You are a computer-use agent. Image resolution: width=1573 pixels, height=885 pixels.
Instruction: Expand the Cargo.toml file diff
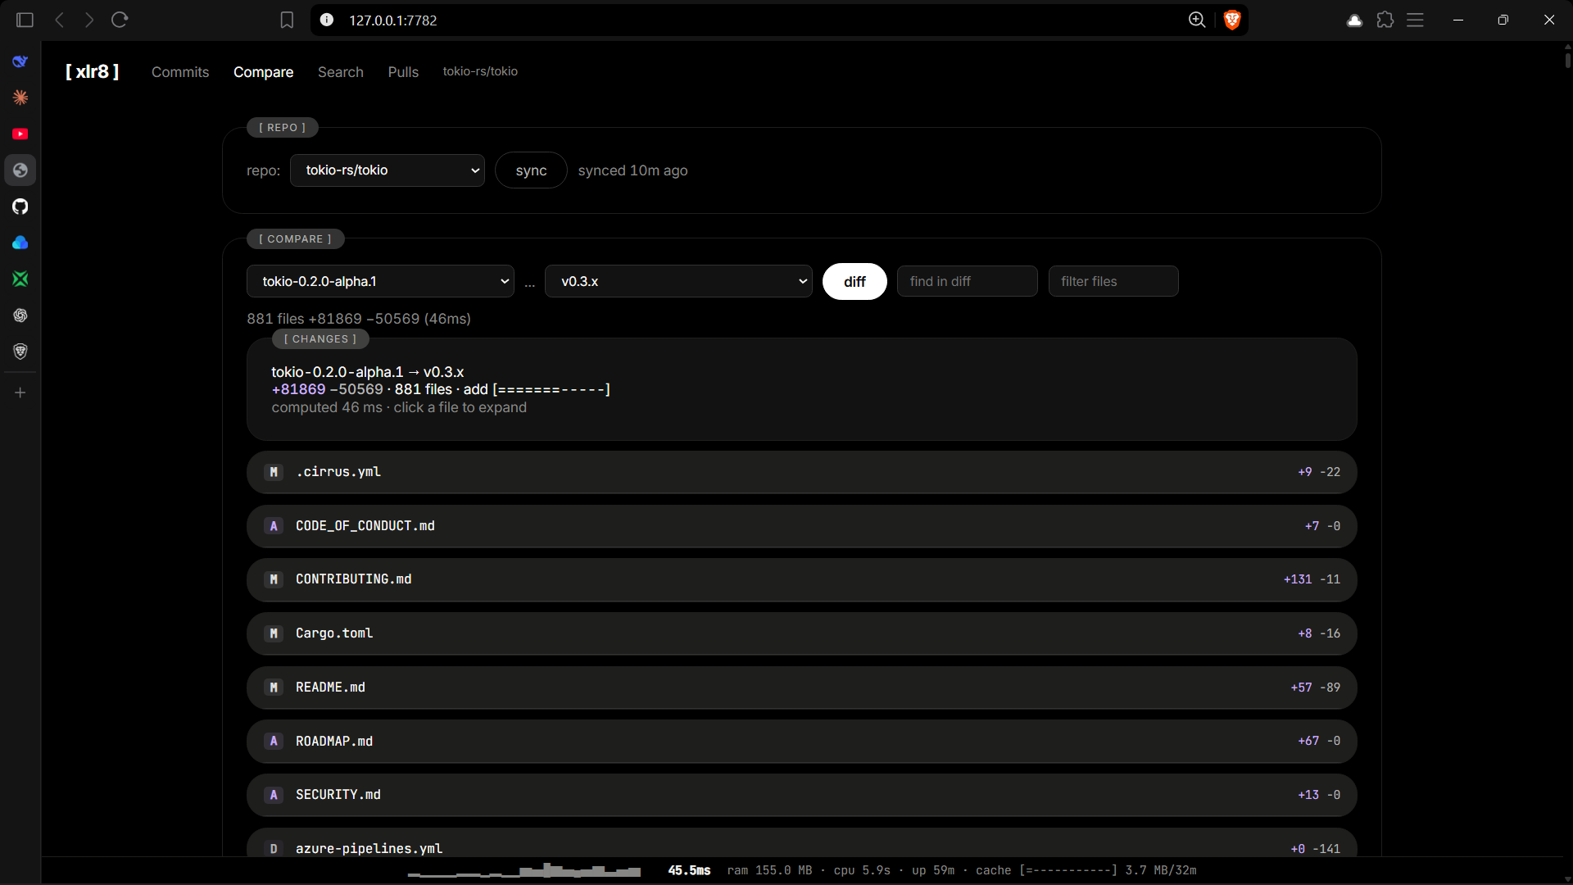point(801,633)
